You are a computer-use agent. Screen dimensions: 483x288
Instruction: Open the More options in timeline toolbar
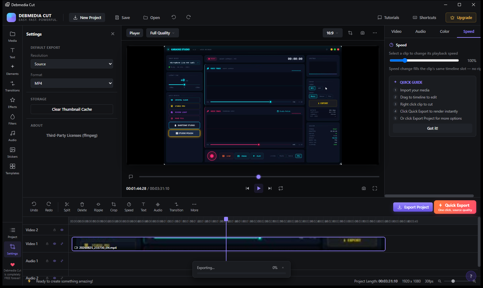tap(194, 207)
